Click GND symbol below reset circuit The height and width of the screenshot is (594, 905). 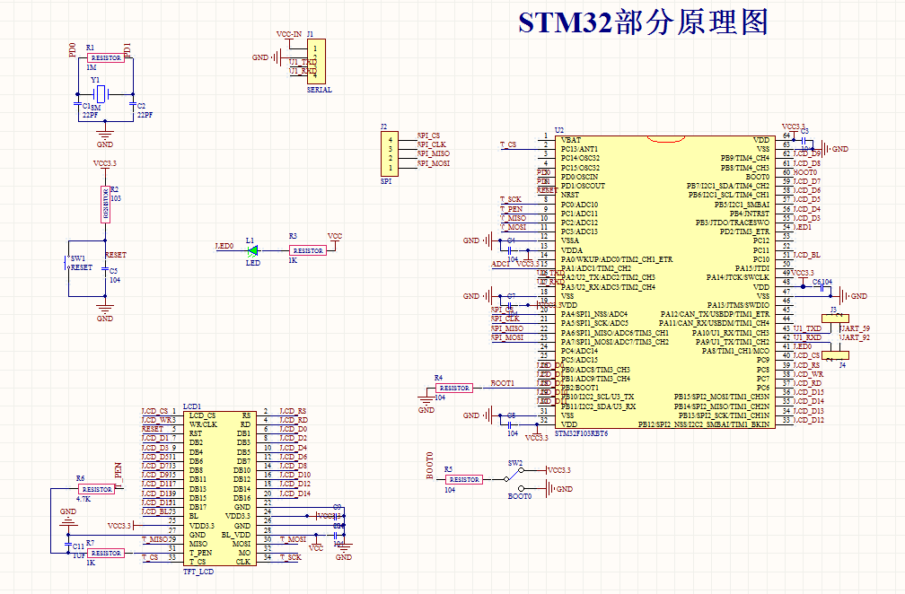[x=105, y=309]
